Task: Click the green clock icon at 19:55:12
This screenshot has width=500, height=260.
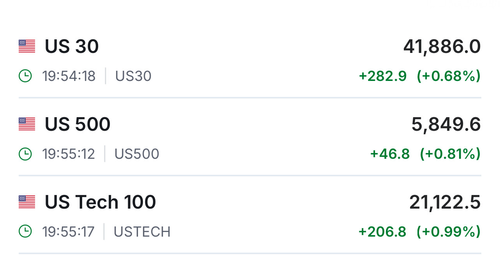Action: tap(25, 154)
